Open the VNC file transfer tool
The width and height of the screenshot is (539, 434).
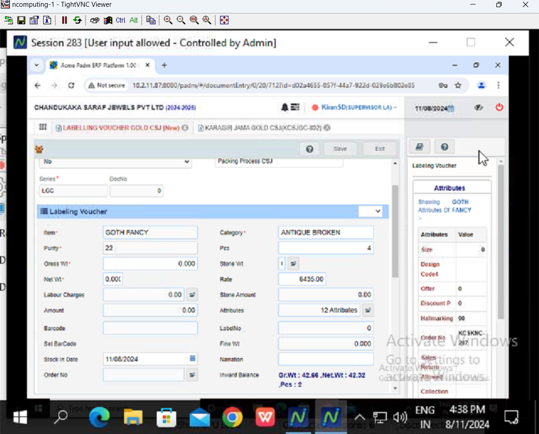[x=151, y=20]
